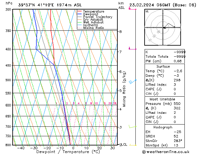The width and height of the screenshot is (199, 154).
Task: Click the 300 pressure level label
Action: [x=9, y=10]
